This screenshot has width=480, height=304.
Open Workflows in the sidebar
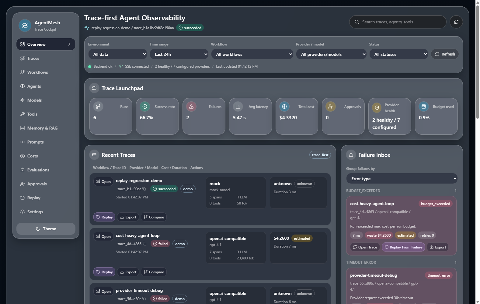pyautogui.click(x=46, y=72)
